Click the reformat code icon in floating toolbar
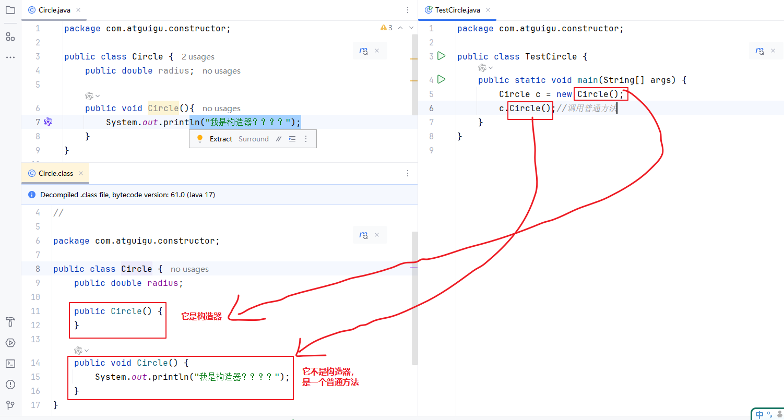 click(292, 139)
